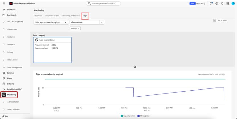Click the Workflows icon in sidebar
Viewport: 237px width, 119px height.
4,10
